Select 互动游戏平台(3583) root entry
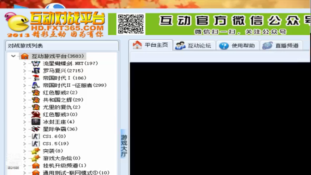Screen dimensions: 311x175 point(58,56)
